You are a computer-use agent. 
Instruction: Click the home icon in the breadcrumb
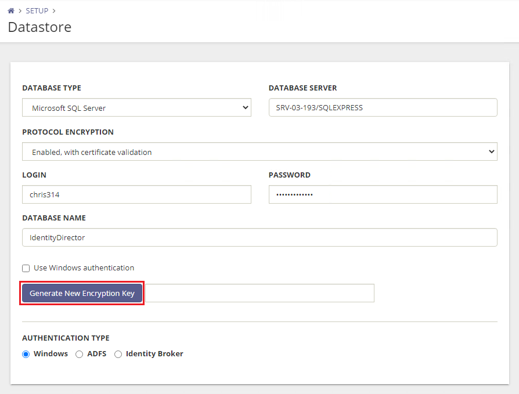coord(10,11)
